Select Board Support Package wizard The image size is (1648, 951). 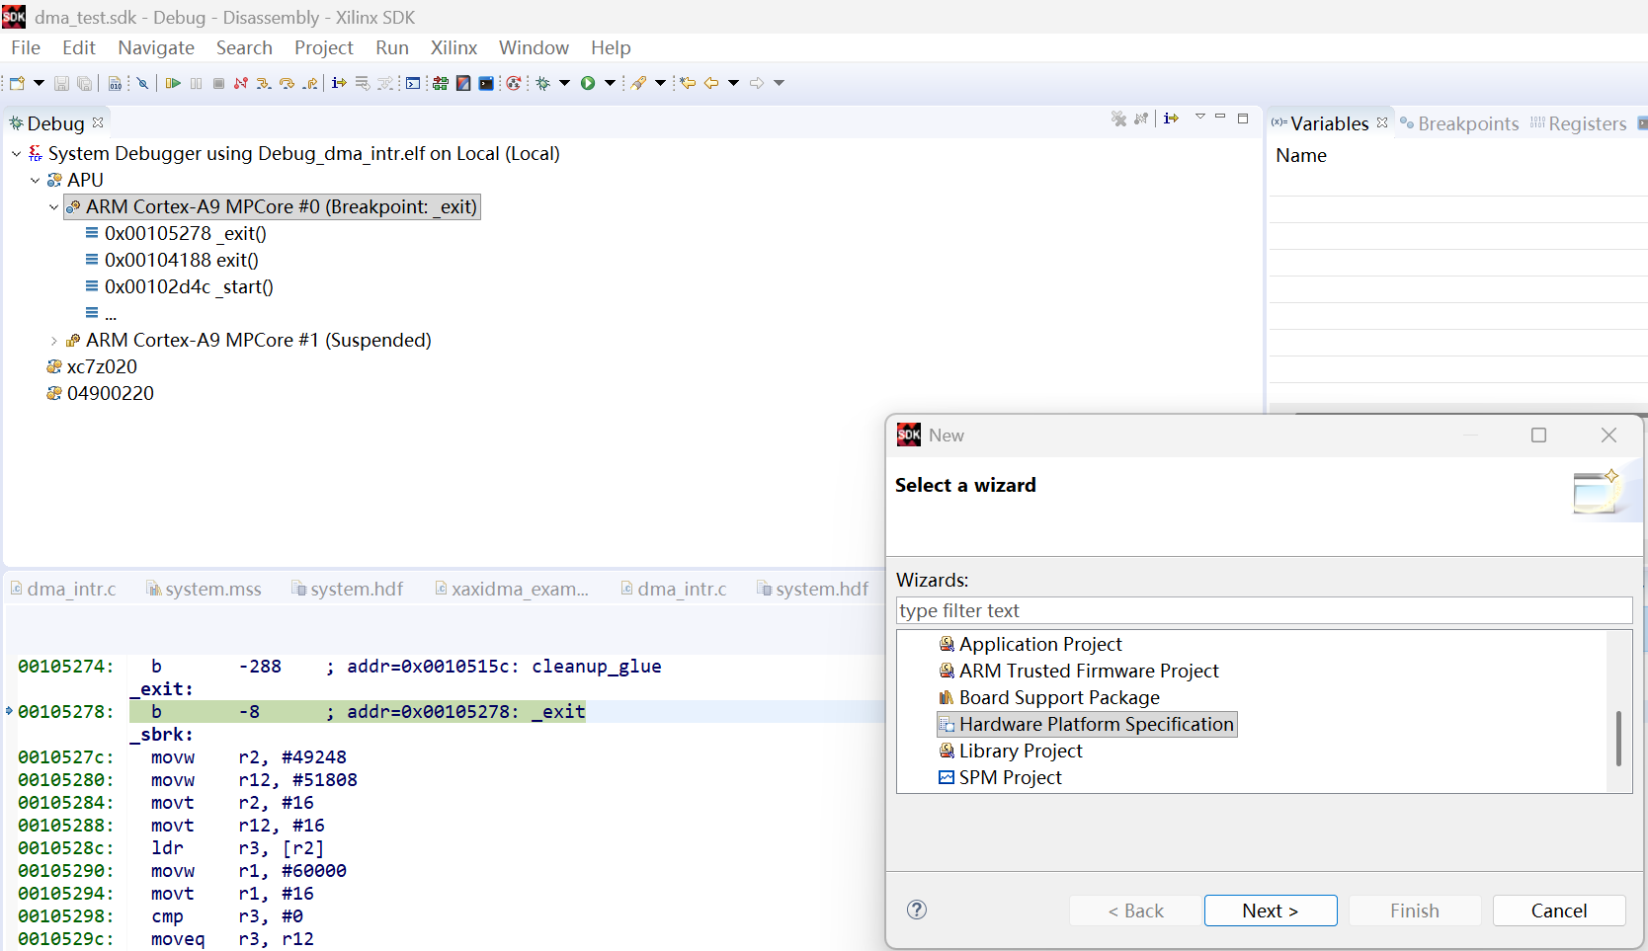click(x=1059, y=697)
